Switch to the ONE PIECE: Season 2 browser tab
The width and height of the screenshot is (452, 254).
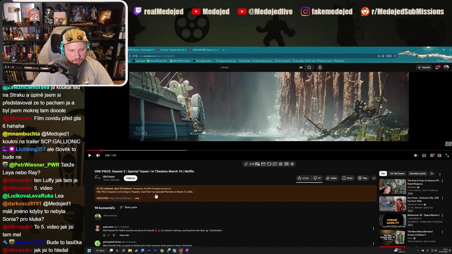click(x=205, y=50)
